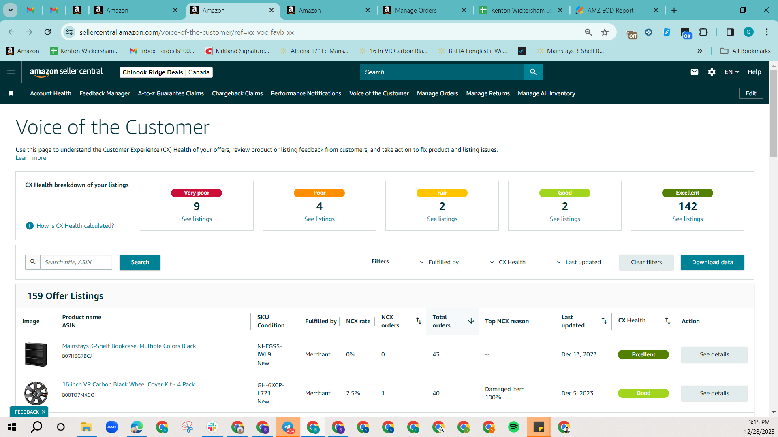Sort by Last updated column arrows

pos(604,321)
